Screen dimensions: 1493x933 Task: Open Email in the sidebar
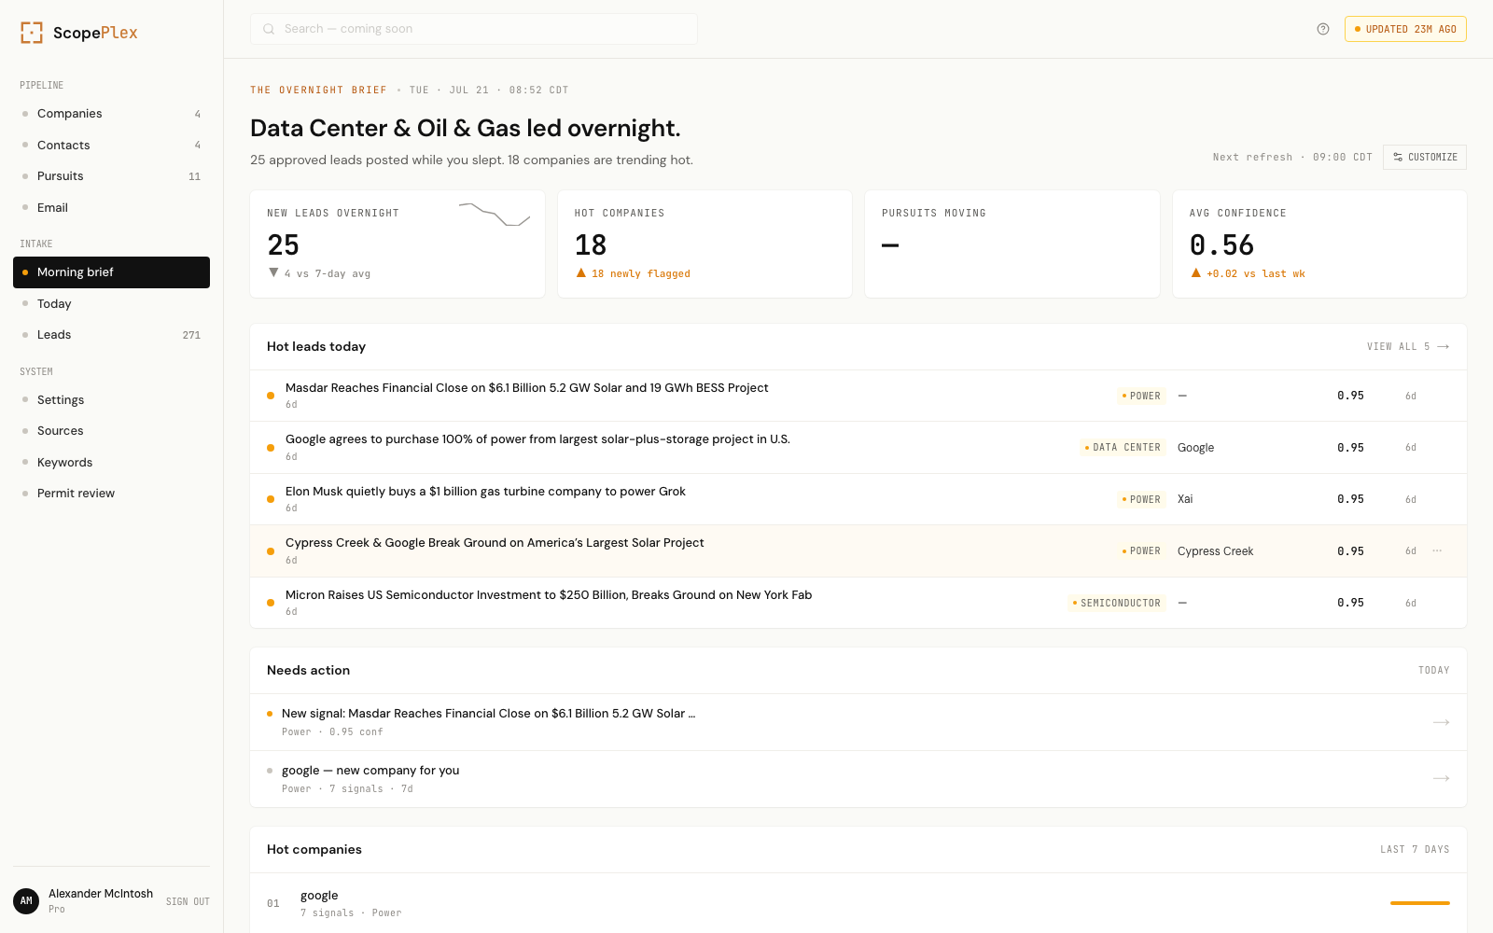click(111, 207)
